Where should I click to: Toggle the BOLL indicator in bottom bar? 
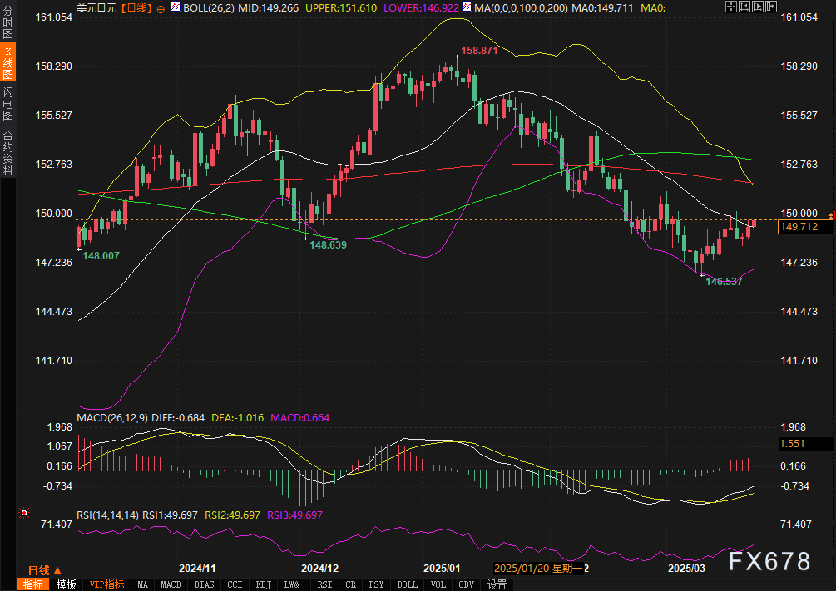(407, 584)
